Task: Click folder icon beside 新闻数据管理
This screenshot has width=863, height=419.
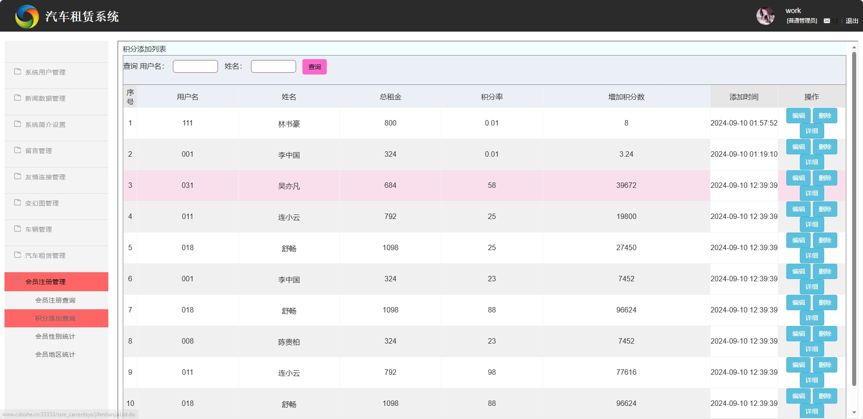Action: click(x=18, y=98)
